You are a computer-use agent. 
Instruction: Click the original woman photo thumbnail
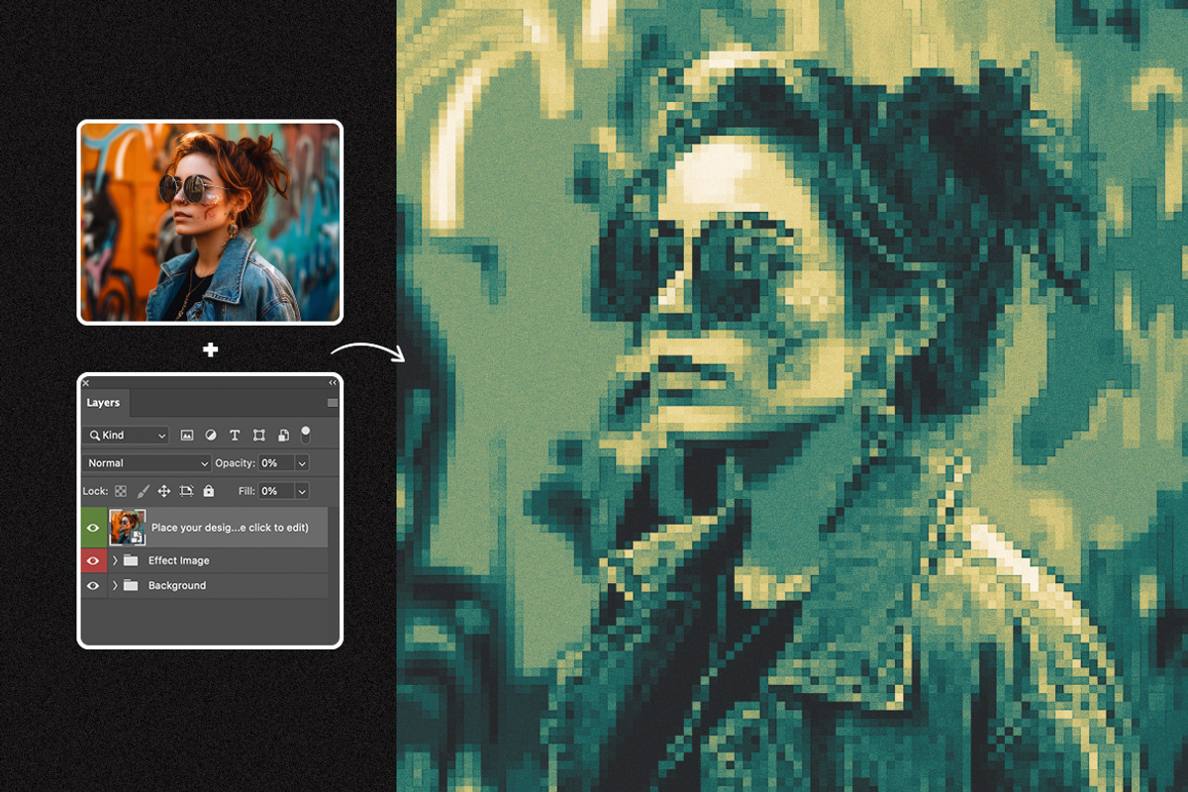tap(210, 222)
